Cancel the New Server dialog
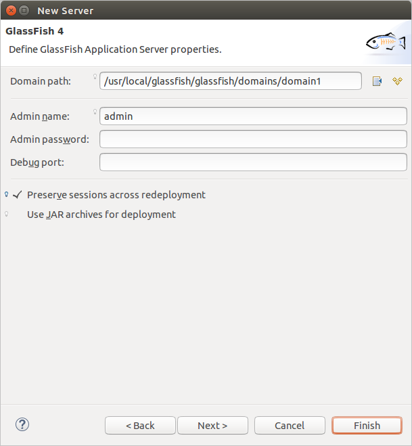This screenshot has width=412, height=446. click(x=290, y=426)
